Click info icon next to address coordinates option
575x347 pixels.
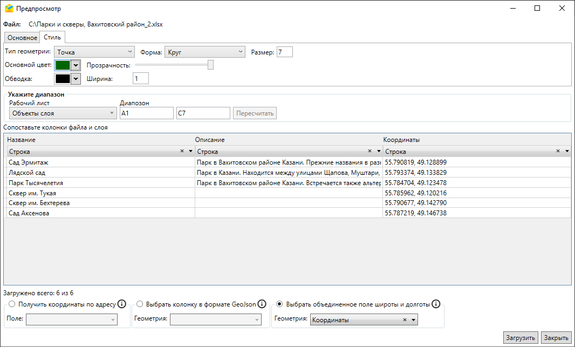[x=122, y=304]
